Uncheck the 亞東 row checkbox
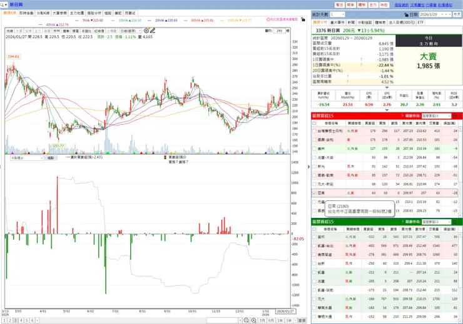 point(314,193)
